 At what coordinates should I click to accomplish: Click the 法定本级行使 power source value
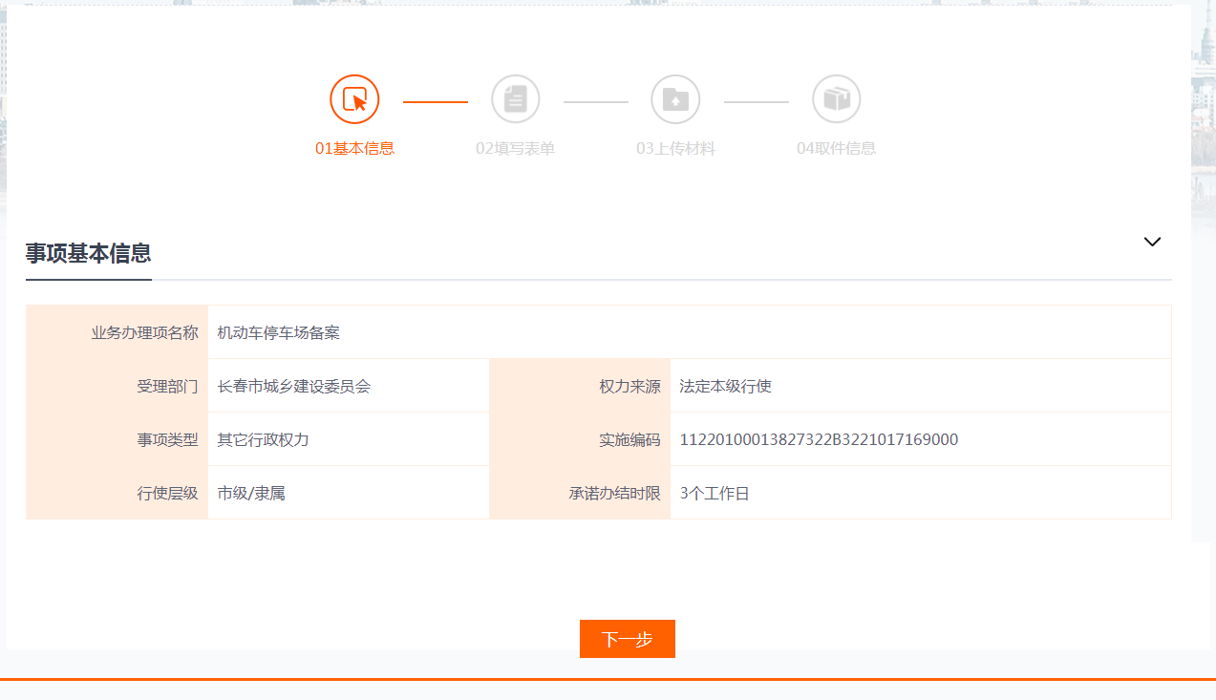pos(725,387)
